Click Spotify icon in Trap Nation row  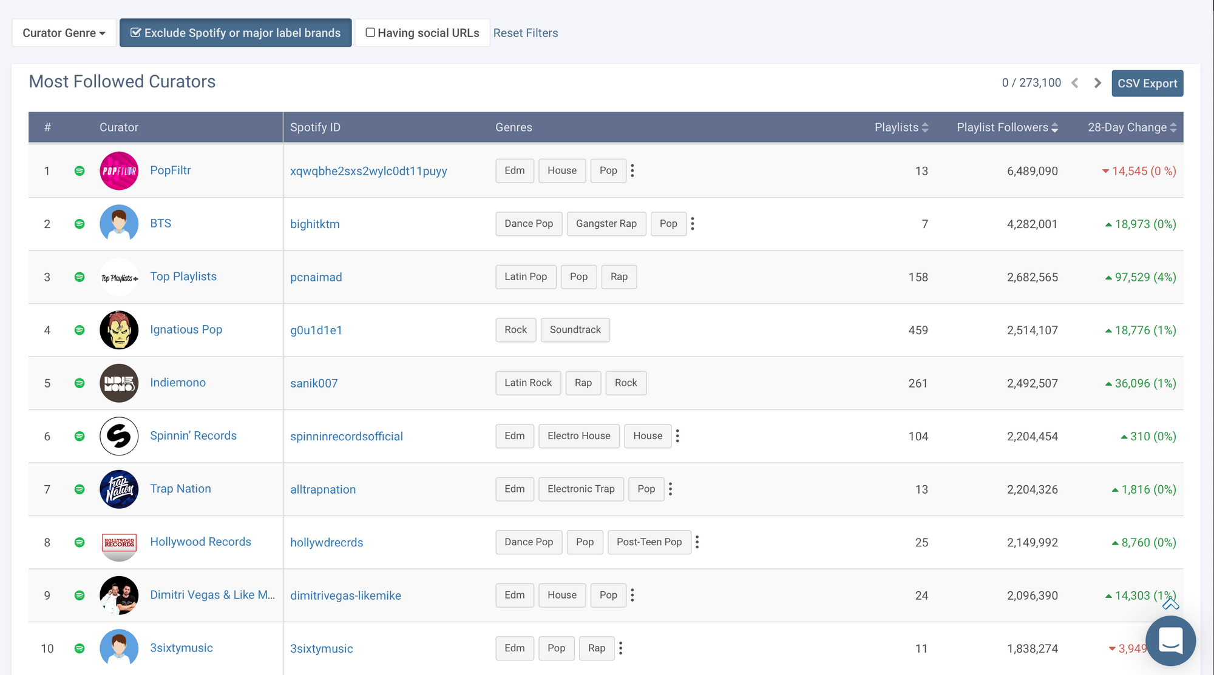tap(80, 489)
